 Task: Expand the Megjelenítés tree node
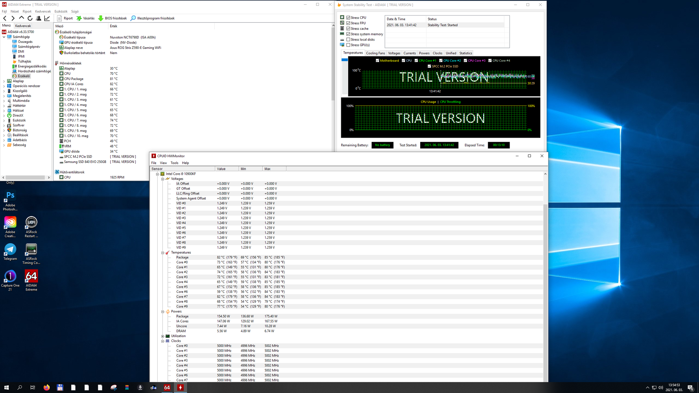click(x=4, y=96)
